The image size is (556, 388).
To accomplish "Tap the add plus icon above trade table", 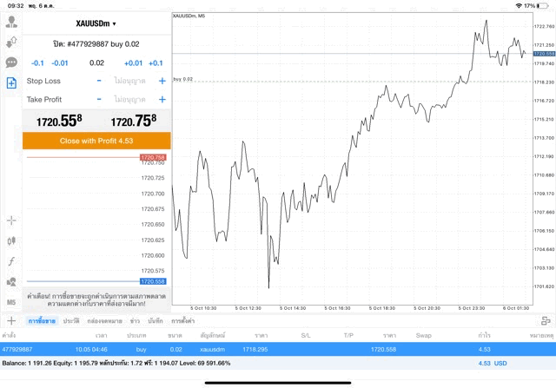I will click(x=10, y=321).
